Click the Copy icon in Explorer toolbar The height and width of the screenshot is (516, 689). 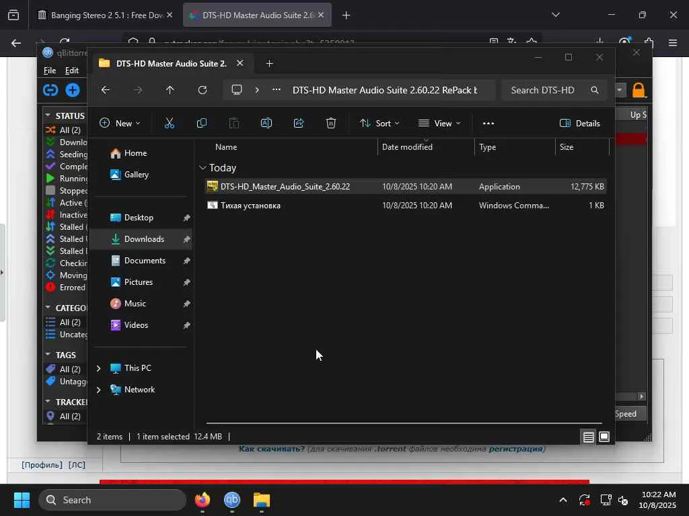pos(202,124)
